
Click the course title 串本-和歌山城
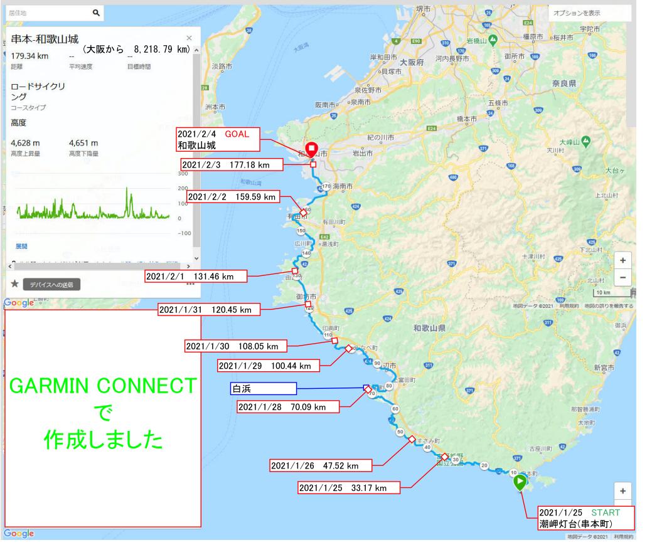[x=45, y=39]
